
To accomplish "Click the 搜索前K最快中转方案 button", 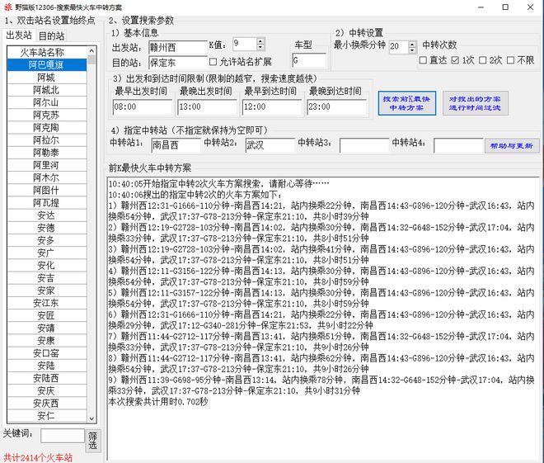I will click(406, 103).
